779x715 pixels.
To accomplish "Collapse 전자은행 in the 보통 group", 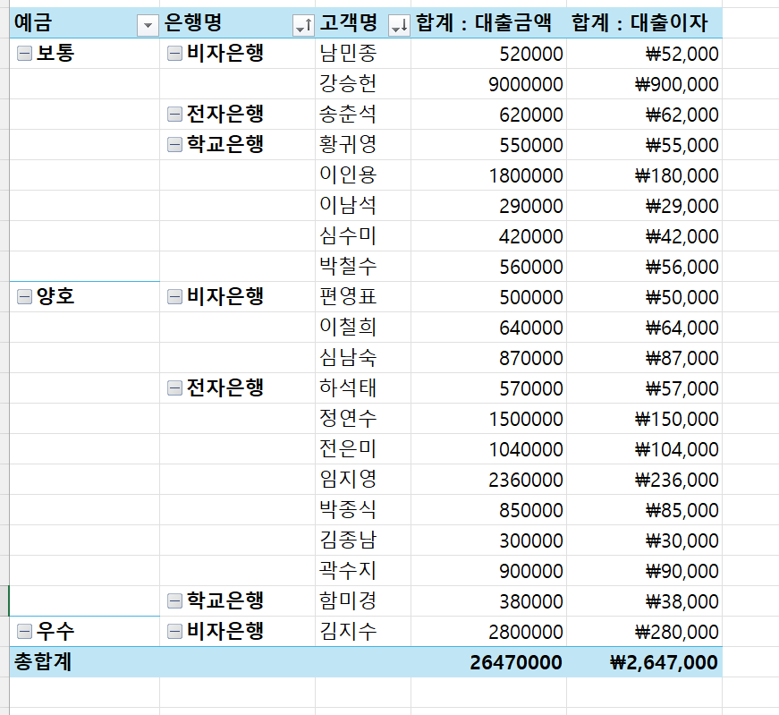I will pyautogui.click(x=175, y=115).
